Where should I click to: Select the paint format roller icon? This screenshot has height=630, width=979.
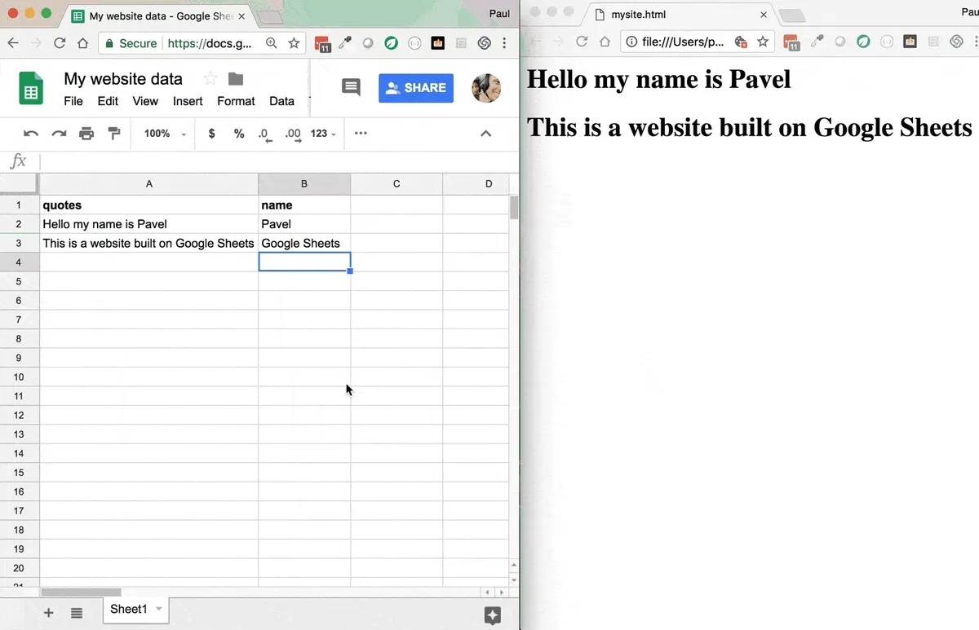point(114,134)
